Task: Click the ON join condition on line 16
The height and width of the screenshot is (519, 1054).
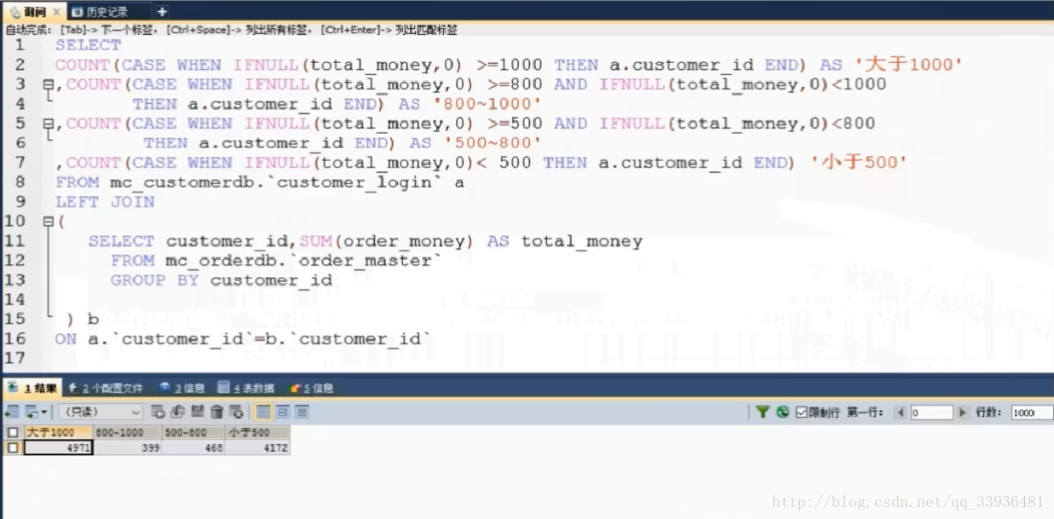Action: click(244, 339)
